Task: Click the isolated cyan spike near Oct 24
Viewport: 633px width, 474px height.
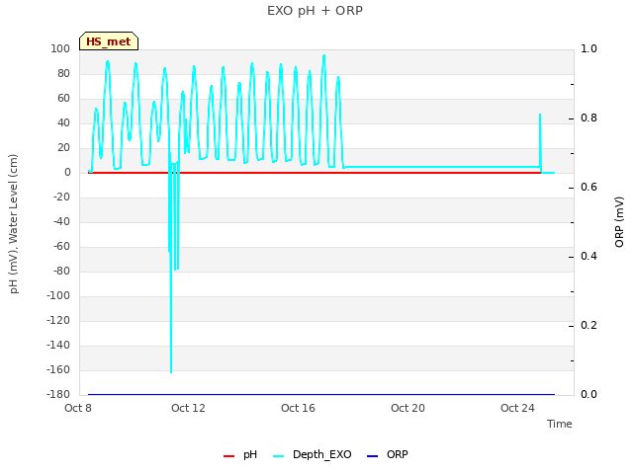Action: [x=540, y=117]
